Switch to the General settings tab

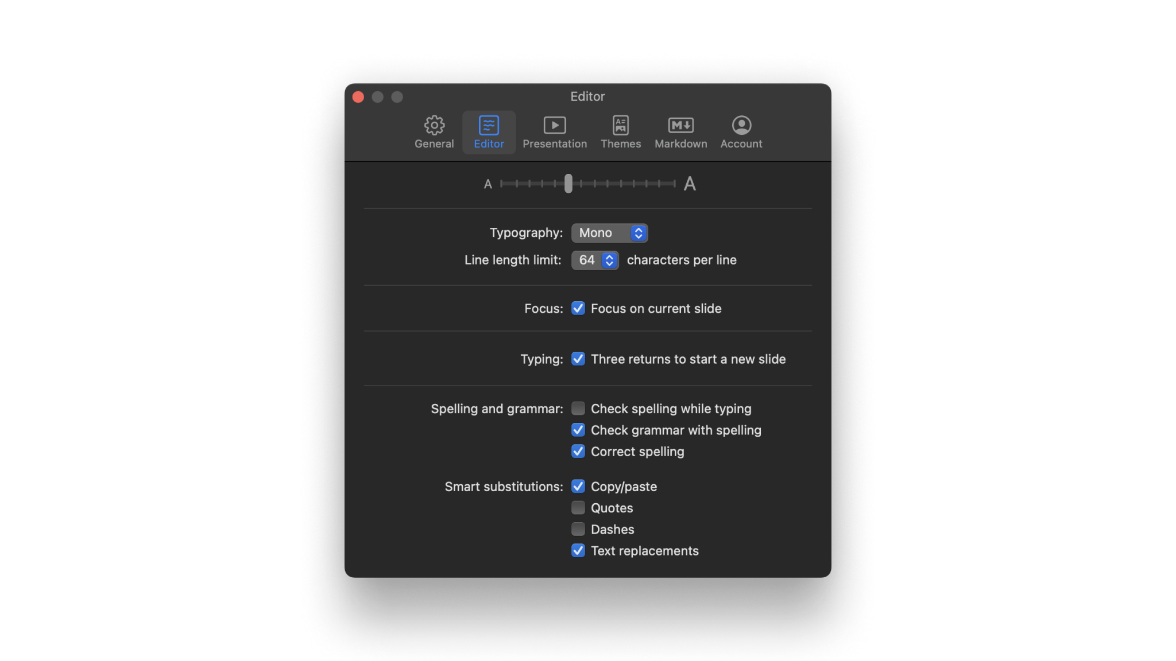[435, 131]
